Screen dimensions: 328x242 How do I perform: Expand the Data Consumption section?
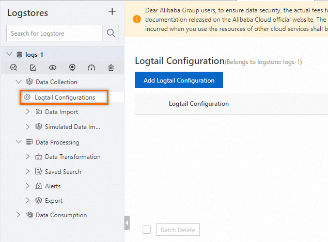pyautogui.click(x=19, y=215)
